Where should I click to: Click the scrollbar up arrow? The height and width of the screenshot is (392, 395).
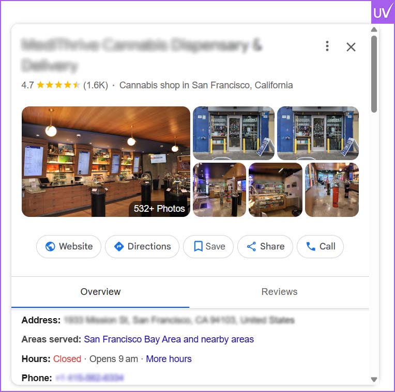[x=374, y=29]
